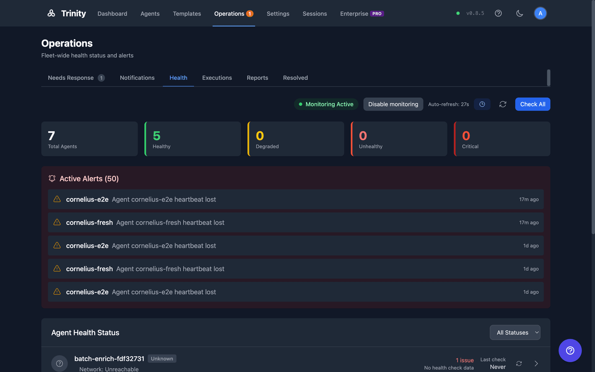The height and width of the screenshot is (372, 595).
Task: Open the user avatar A menu
Action: click(x=540, y=13)
